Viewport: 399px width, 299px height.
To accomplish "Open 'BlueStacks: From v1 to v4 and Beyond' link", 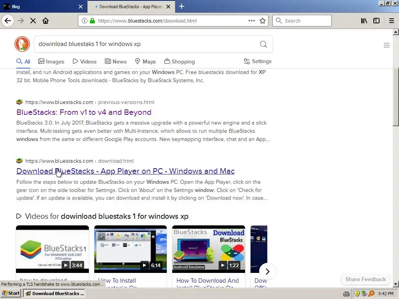I will click(84, 112).
